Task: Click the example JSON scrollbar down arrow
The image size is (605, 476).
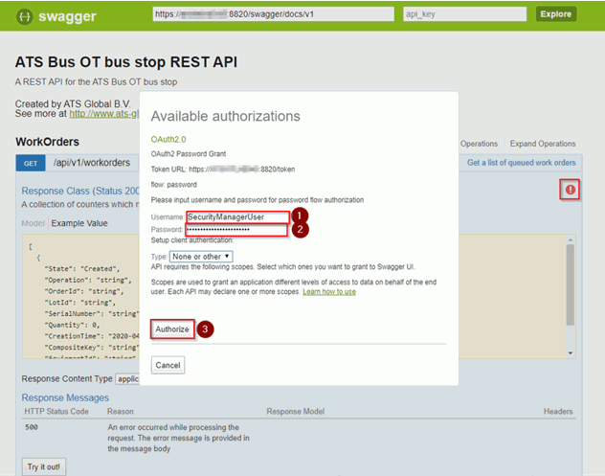Action: pyautogui.click(x=571, y=352)
